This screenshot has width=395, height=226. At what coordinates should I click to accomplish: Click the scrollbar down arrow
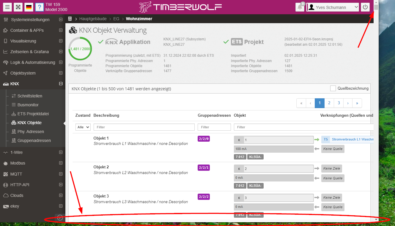[376, 219]
